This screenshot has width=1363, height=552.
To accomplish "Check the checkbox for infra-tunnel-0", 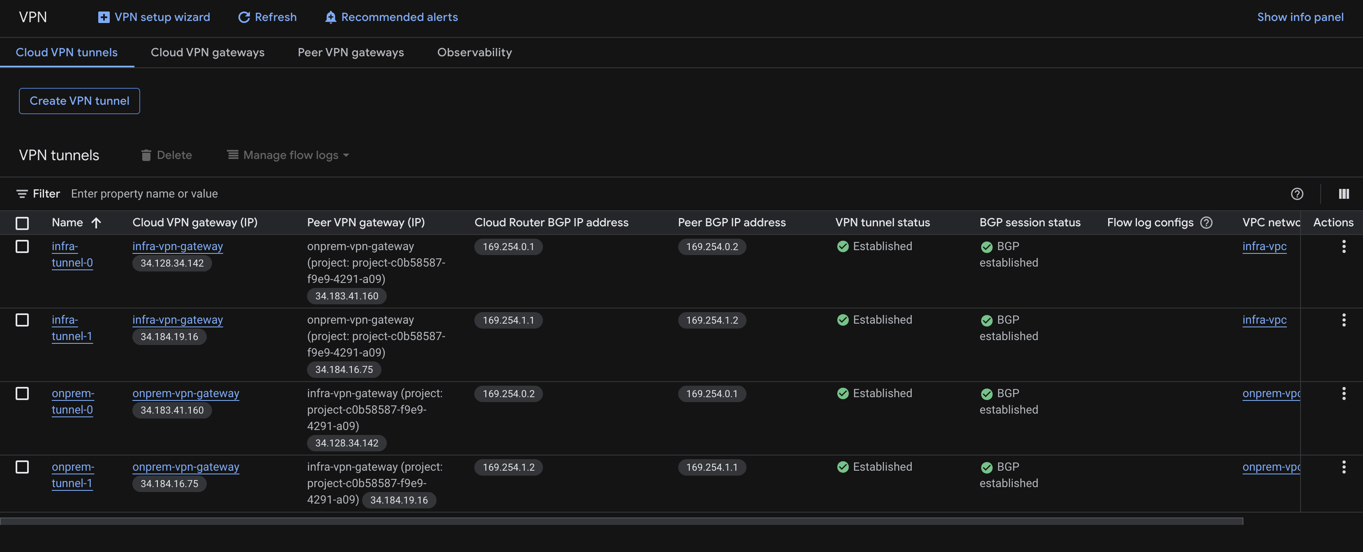I will pyautogui.click(x=22, y=246).
